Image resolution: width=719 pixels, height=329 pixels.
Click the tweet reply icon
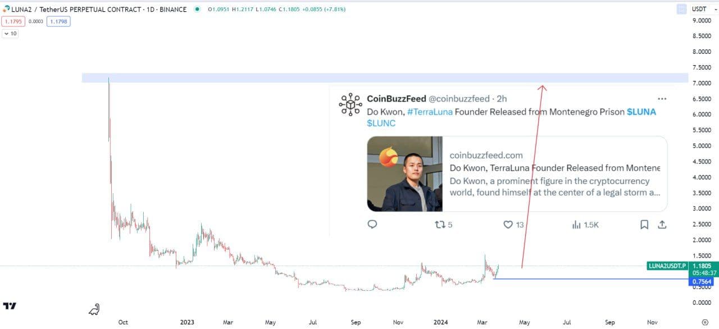click(372, 225)
